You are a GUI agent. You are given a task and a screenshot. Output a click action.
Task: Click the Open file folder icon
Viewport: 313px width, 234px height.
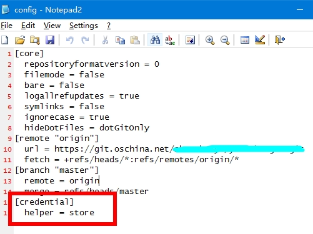20,40
